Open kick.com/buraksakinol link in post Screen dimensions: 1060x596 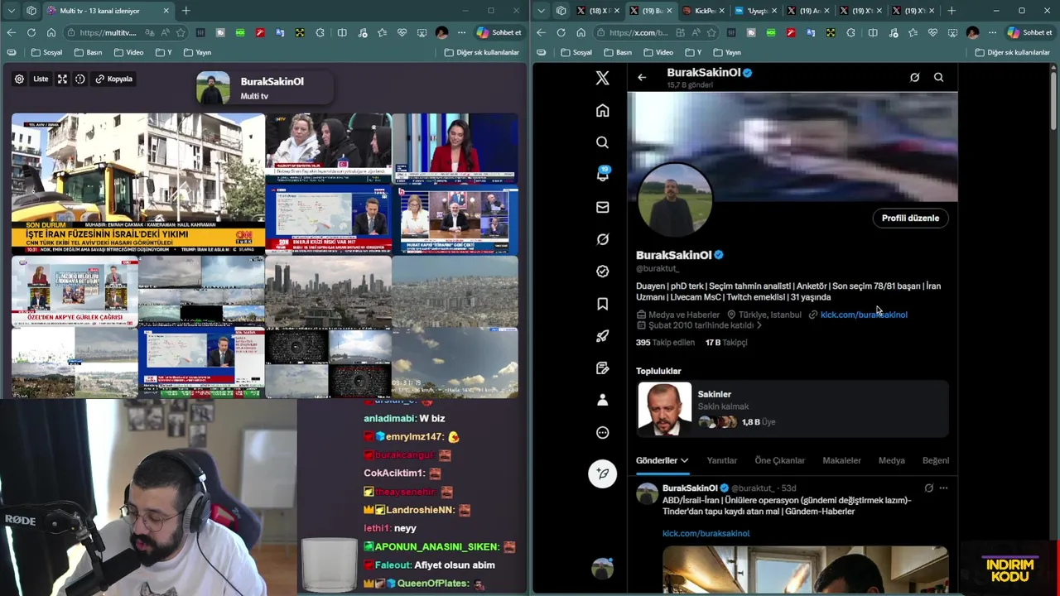(x=706, y=533)
